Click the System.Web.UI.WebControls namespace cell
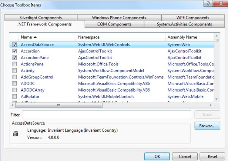This screenshot has width=228, height=161. (104, 44)
